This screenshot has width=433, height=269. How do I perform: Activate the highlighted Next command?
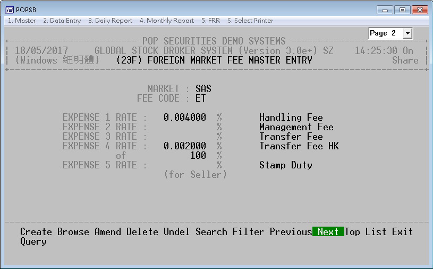click(x=328, y=232)
